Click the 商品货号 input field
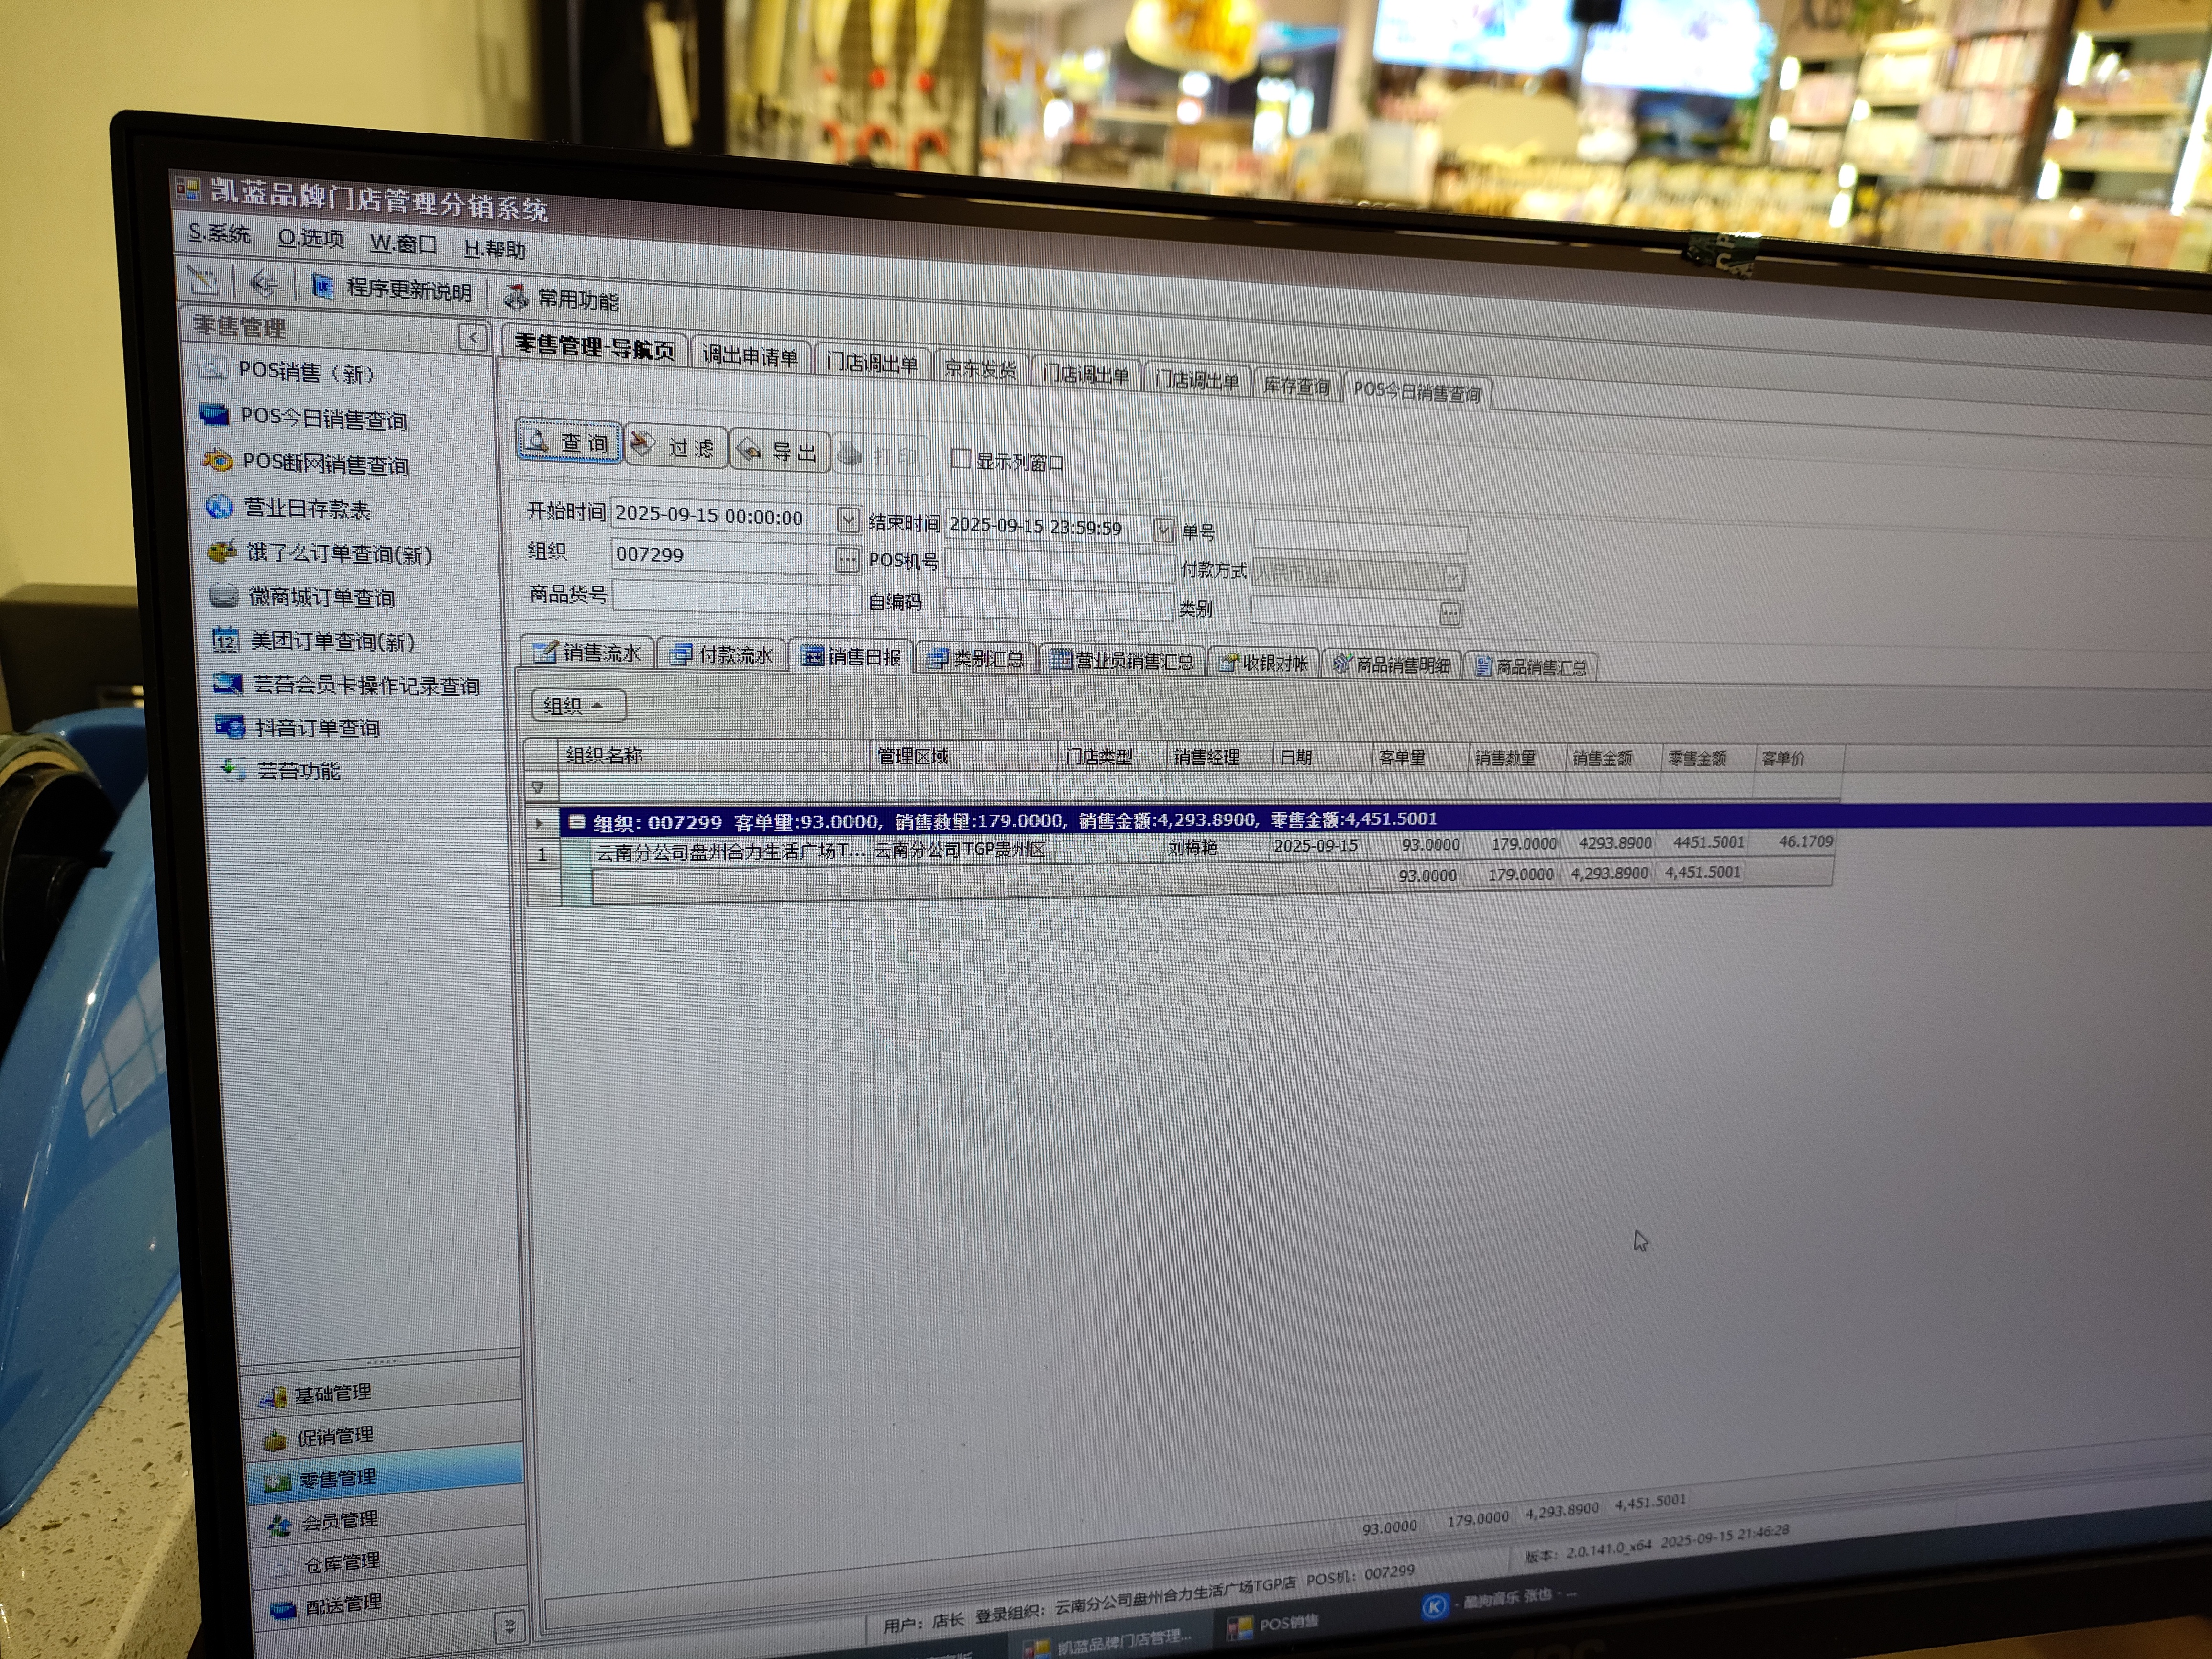Image resolution: width=2212 pixels, height=1659 pixels. [736, 597]
